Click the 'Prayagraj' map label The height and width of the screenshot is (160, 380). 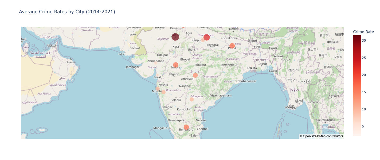tap(212, 45)
